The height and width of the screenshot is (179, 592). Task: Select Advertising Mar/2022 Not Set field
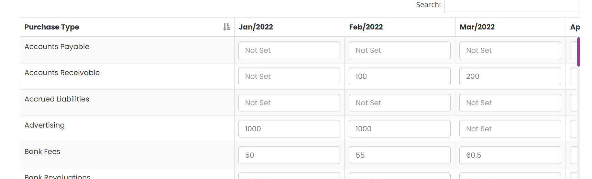510,129
